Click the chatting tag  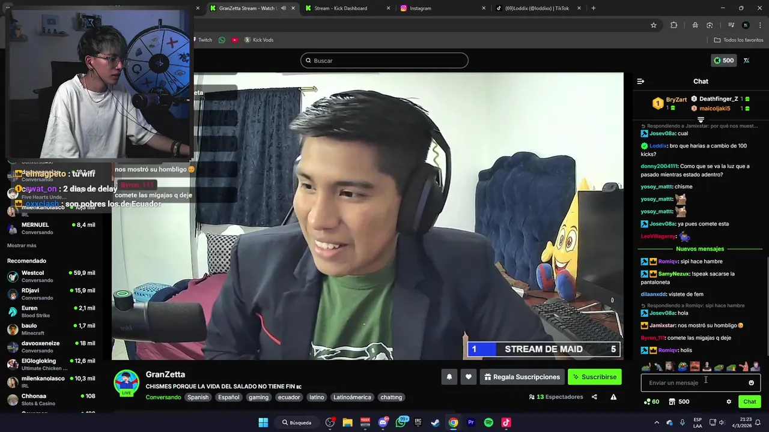point(391,397)
